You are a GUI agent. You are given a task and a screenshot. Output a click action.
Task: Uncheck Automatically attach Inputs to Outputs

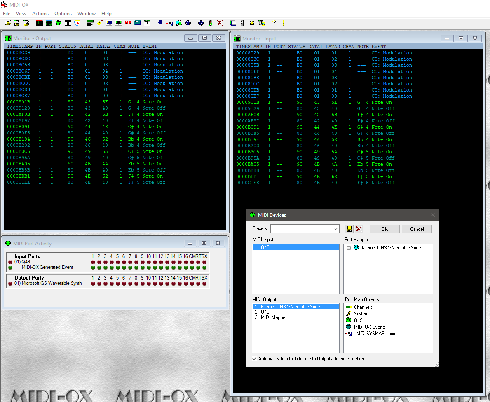click(x=255, y=359)
